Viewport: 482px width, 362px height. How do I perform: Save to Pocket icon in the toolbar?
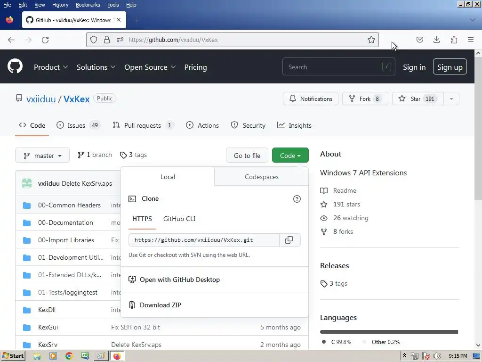pyautogui.click(x=419, y=40)
